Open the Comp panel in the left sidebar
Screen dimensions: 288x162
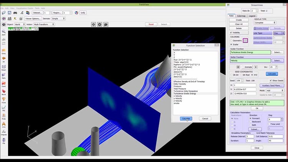click(x=4, y=51)
